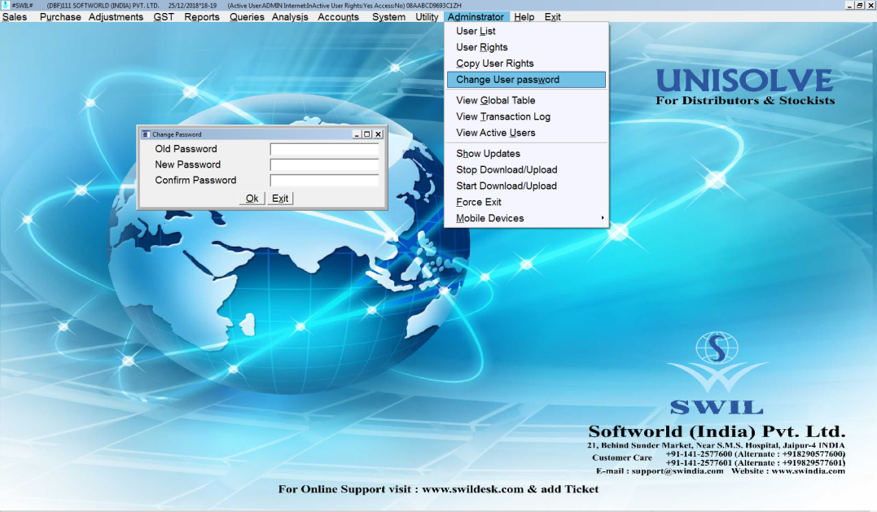This screenshot has width=877, height=512.
Task: Open the GST menu
Action: [x=164, y=17]
